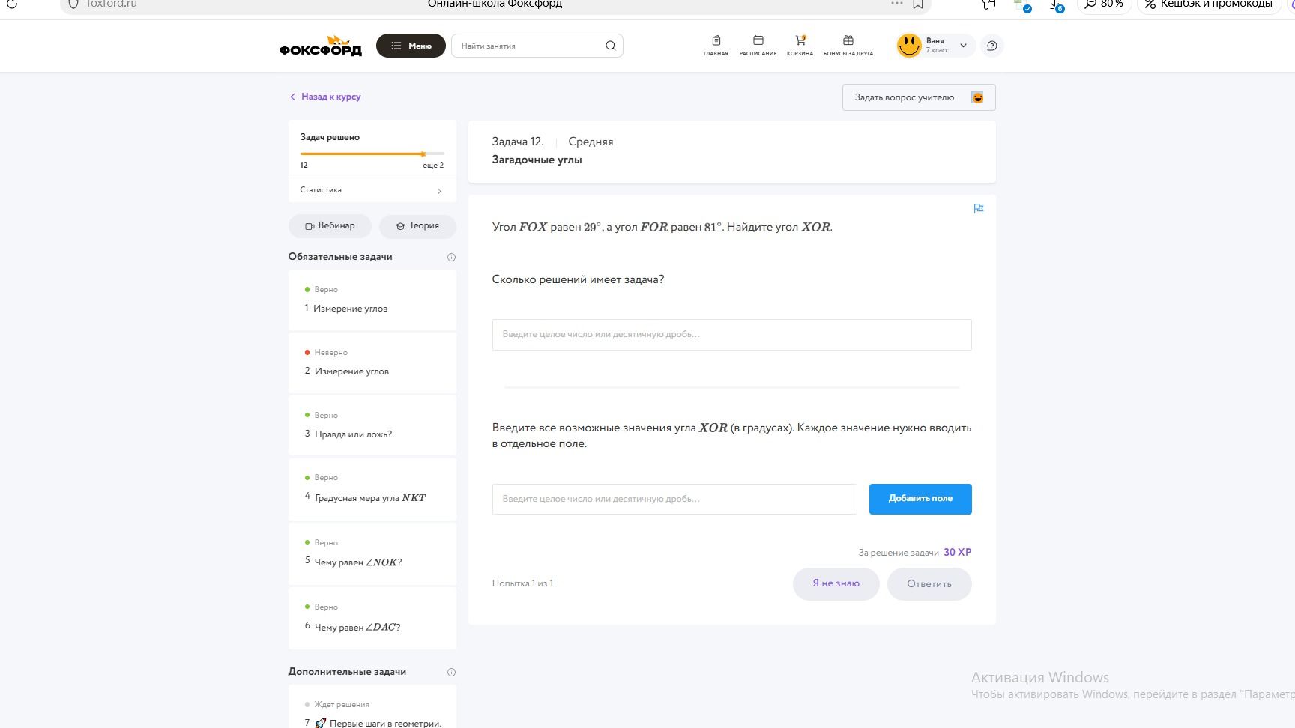Click info icon beside Обязательные задачи
Viewport: 1295px width, 728px height.
[451, 257]
